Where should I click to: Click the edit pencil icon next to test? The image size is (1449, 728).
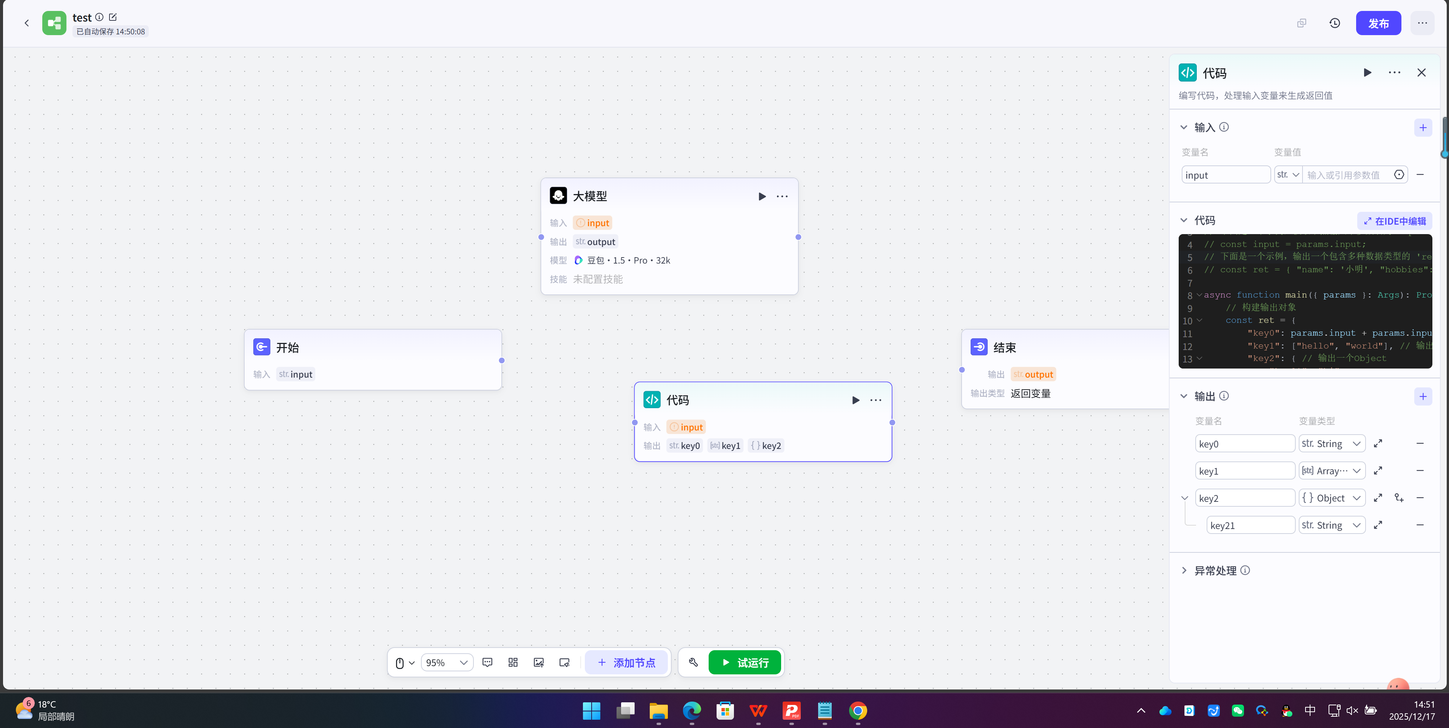click(113, 17)
